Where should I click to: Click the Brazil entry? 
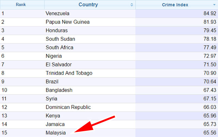tap(52, 82)
